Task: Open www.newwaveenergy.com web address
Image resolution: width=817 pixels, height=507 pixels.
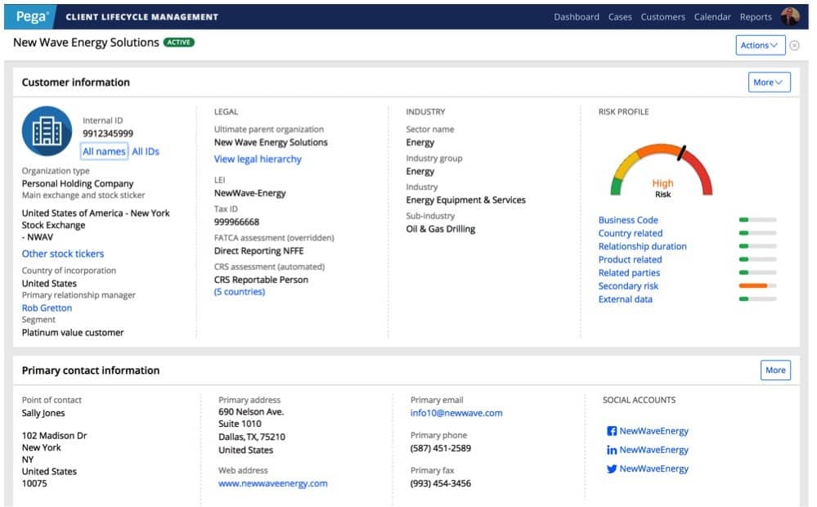Action: click(273, 483)
